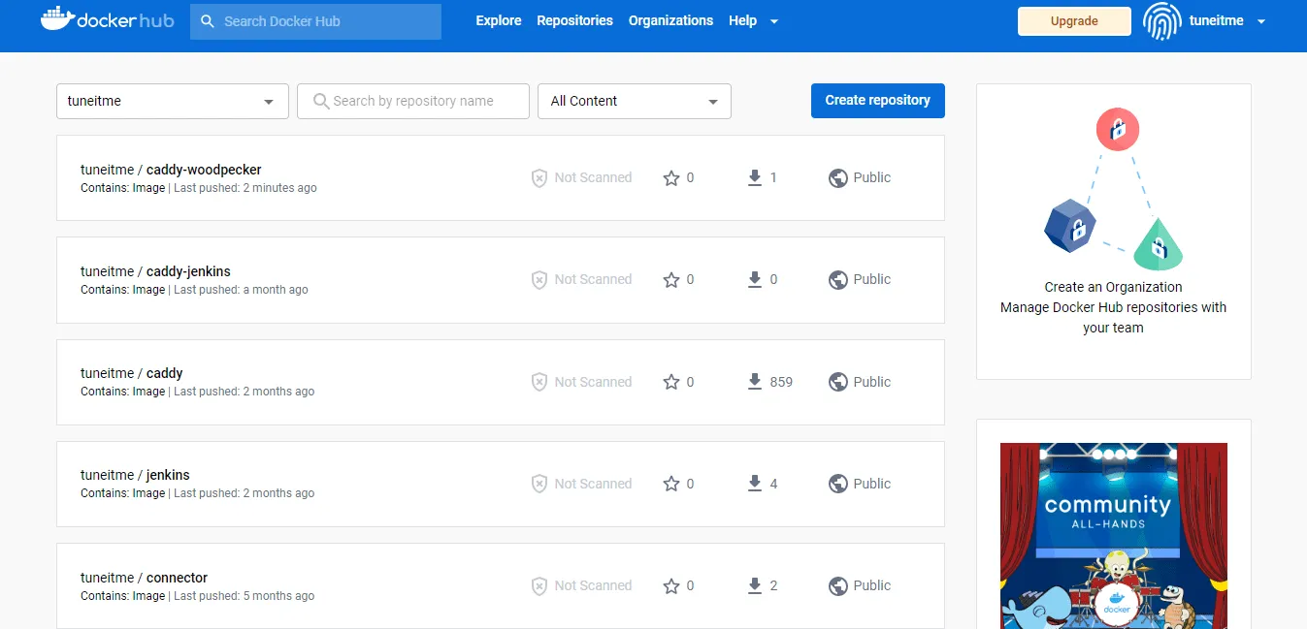Click the Create repository button

(878, 101)
